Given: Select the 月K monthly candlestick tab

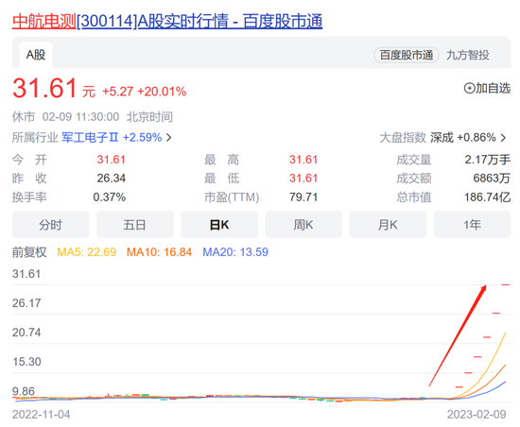Looking at the screenshot, I should (x=388, y=225).
